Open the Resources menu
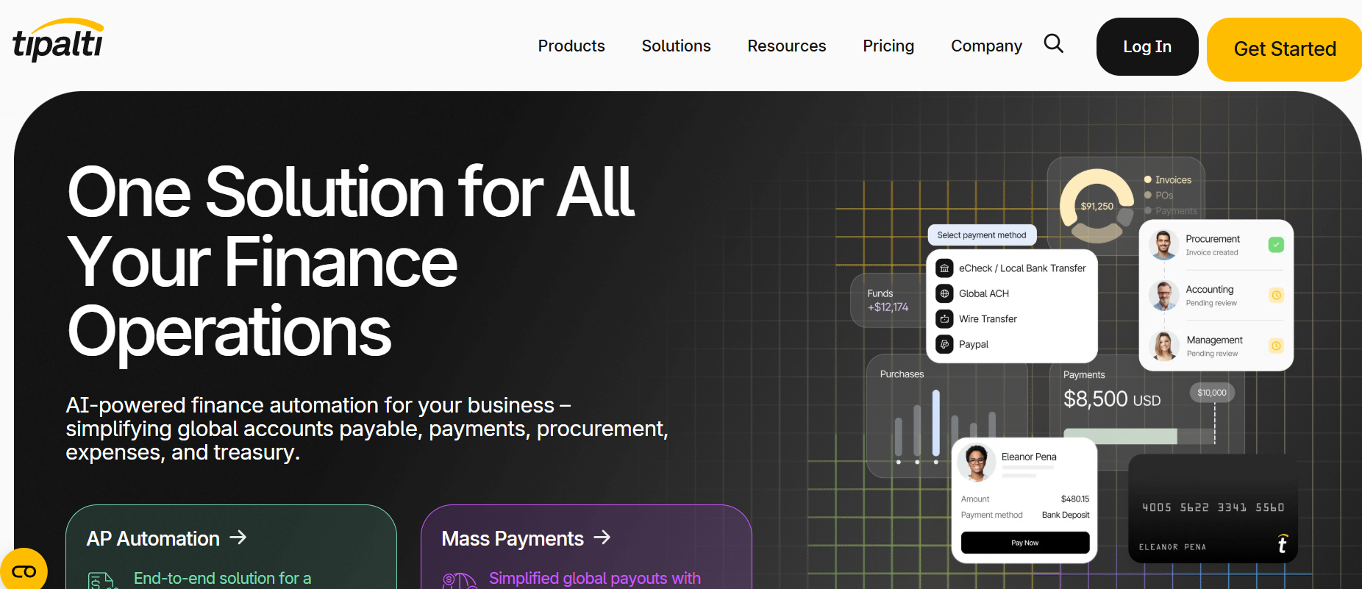 787,46
